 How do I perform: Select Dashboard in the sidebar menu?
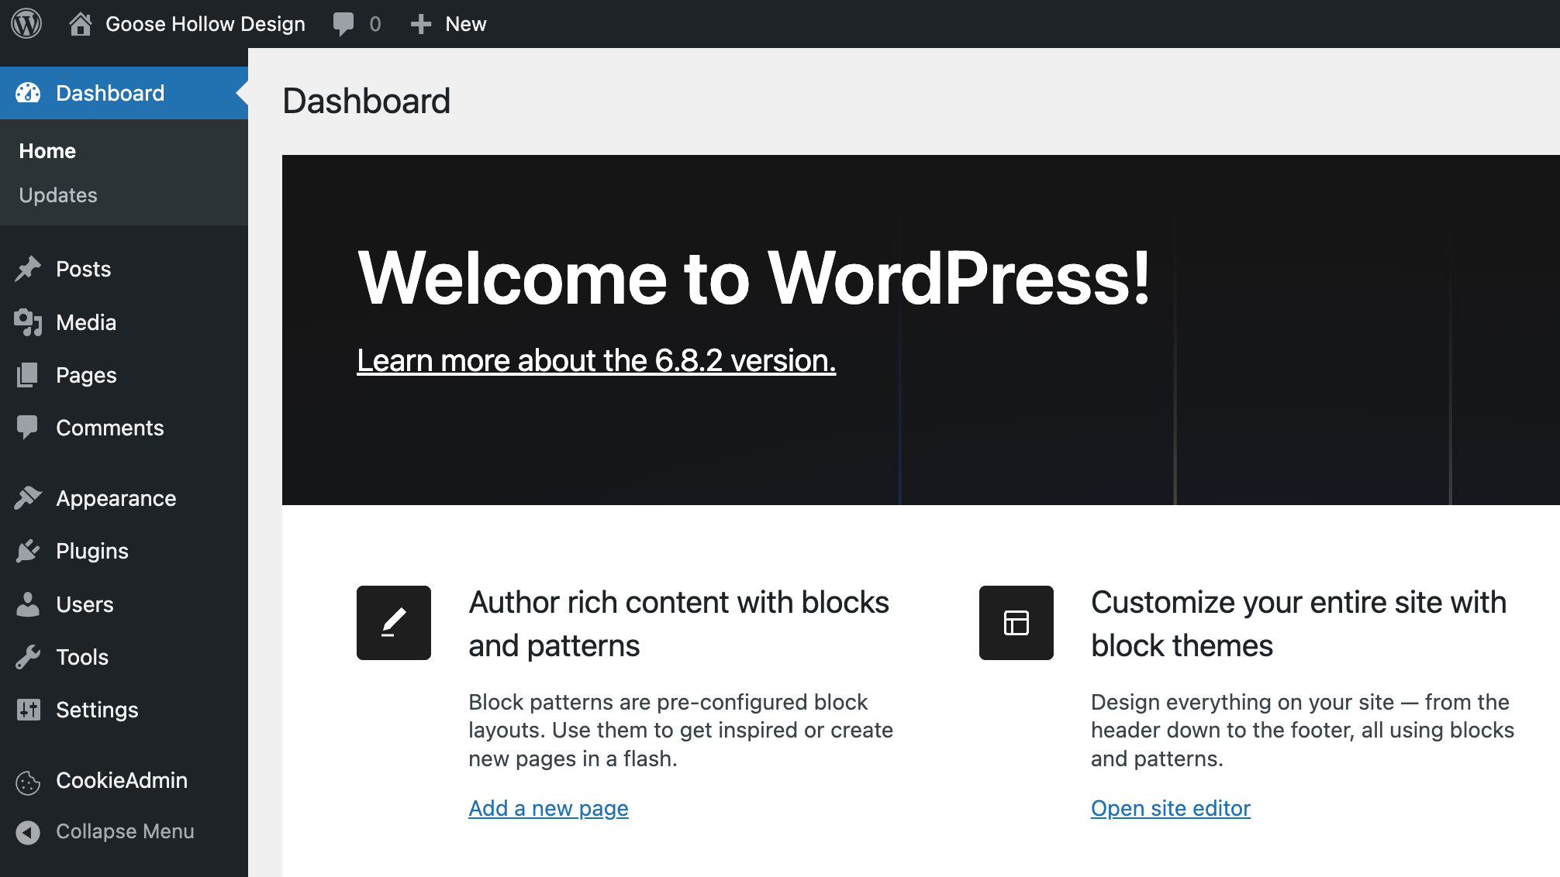coord(110,93)
